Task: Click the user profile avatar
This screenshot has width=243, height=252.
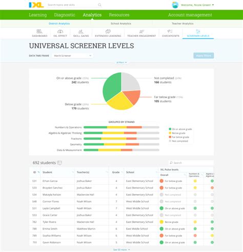Action: (175, 5)
